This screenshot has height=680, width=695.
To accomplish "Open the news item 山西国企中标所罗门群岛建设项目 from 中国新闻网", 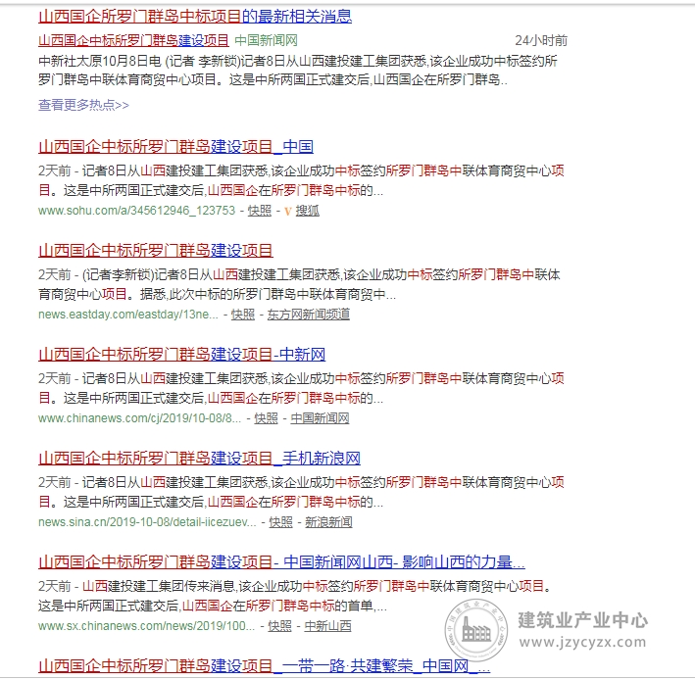I will (133, 40).
